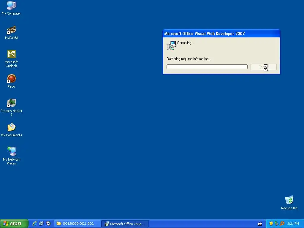Click the 'Canceling...' status text
Screen dimensions: 304x228
tap(185, 43)
